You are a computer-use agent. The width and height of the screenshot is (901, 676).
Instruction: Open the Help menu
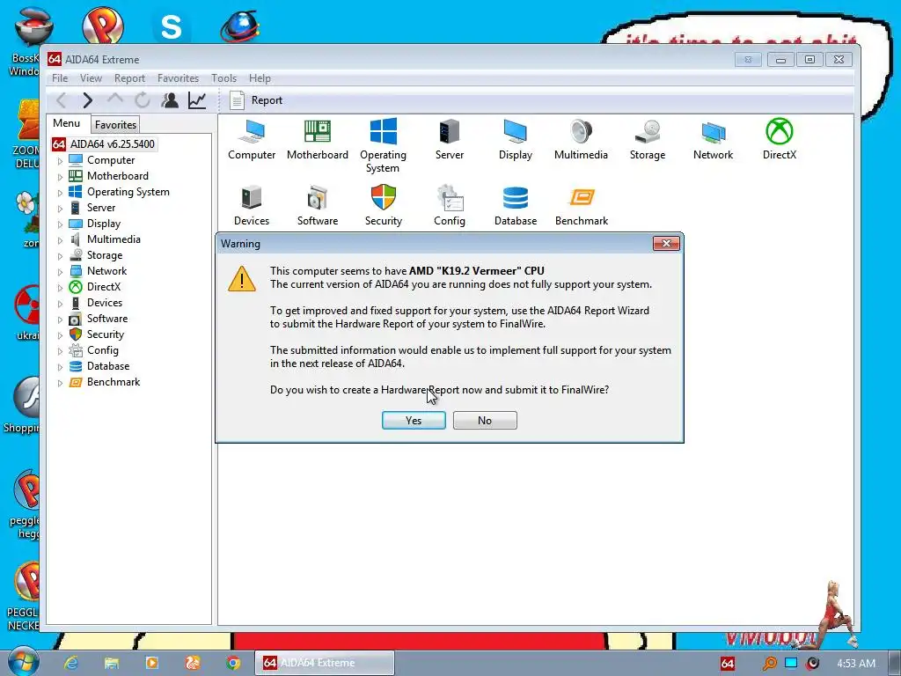click(x=260, y=78)
